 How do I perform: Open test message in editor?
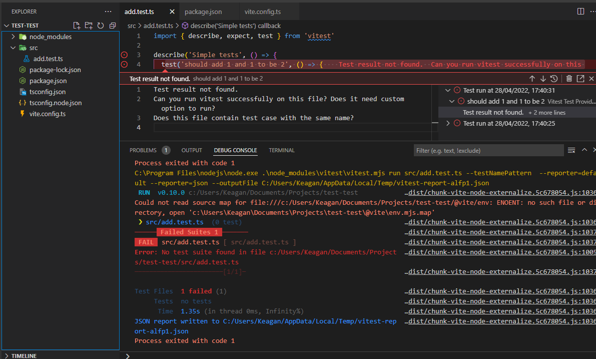(x=580, y=79)
